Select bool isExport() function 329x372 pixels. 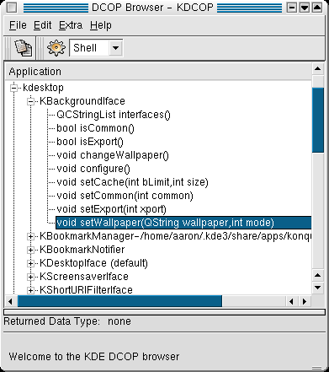90,142
